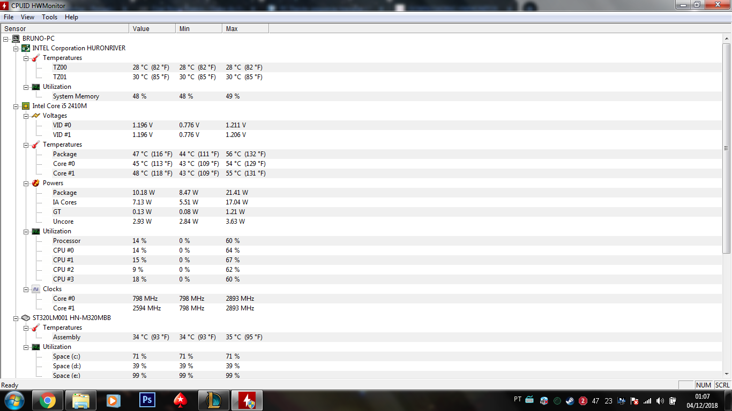Click the Value column header
Image resolution: width=732 pixels, height=411 pixels.
[152, 28]
